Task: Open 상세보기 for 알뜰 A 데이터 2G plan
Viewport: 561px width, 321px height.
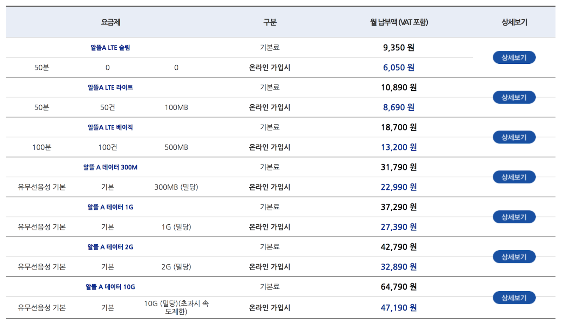Action: [514, 257]
